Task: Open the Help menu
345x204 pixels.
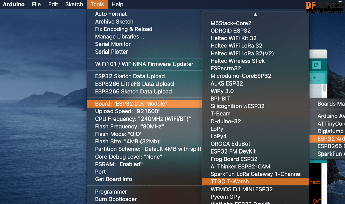Action: tap(117, 4)
